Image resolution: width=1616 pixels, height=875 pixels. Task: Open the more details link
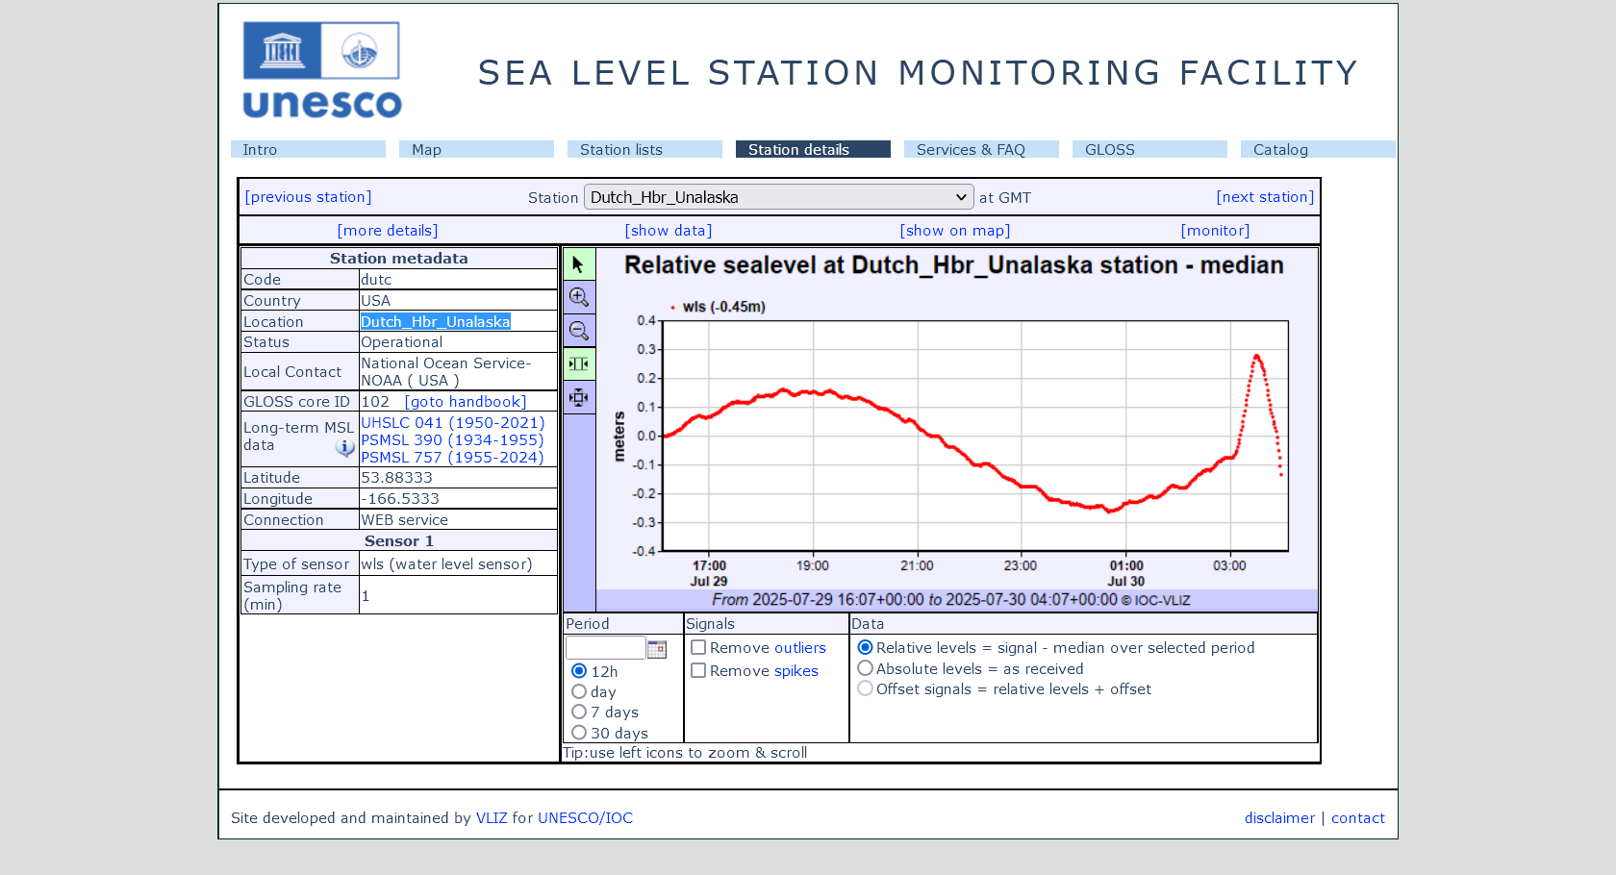pyautogui.click(x=388, y=231)
